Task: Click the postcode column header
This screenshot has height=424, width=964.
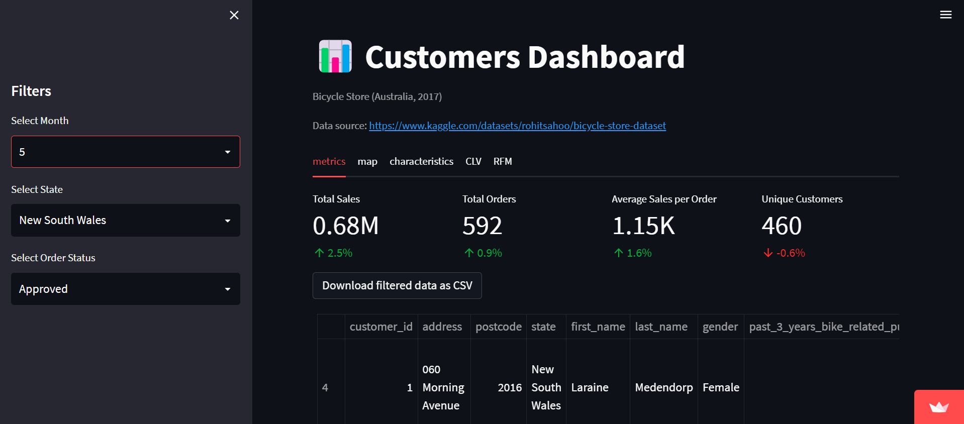Action: point(498,327)
